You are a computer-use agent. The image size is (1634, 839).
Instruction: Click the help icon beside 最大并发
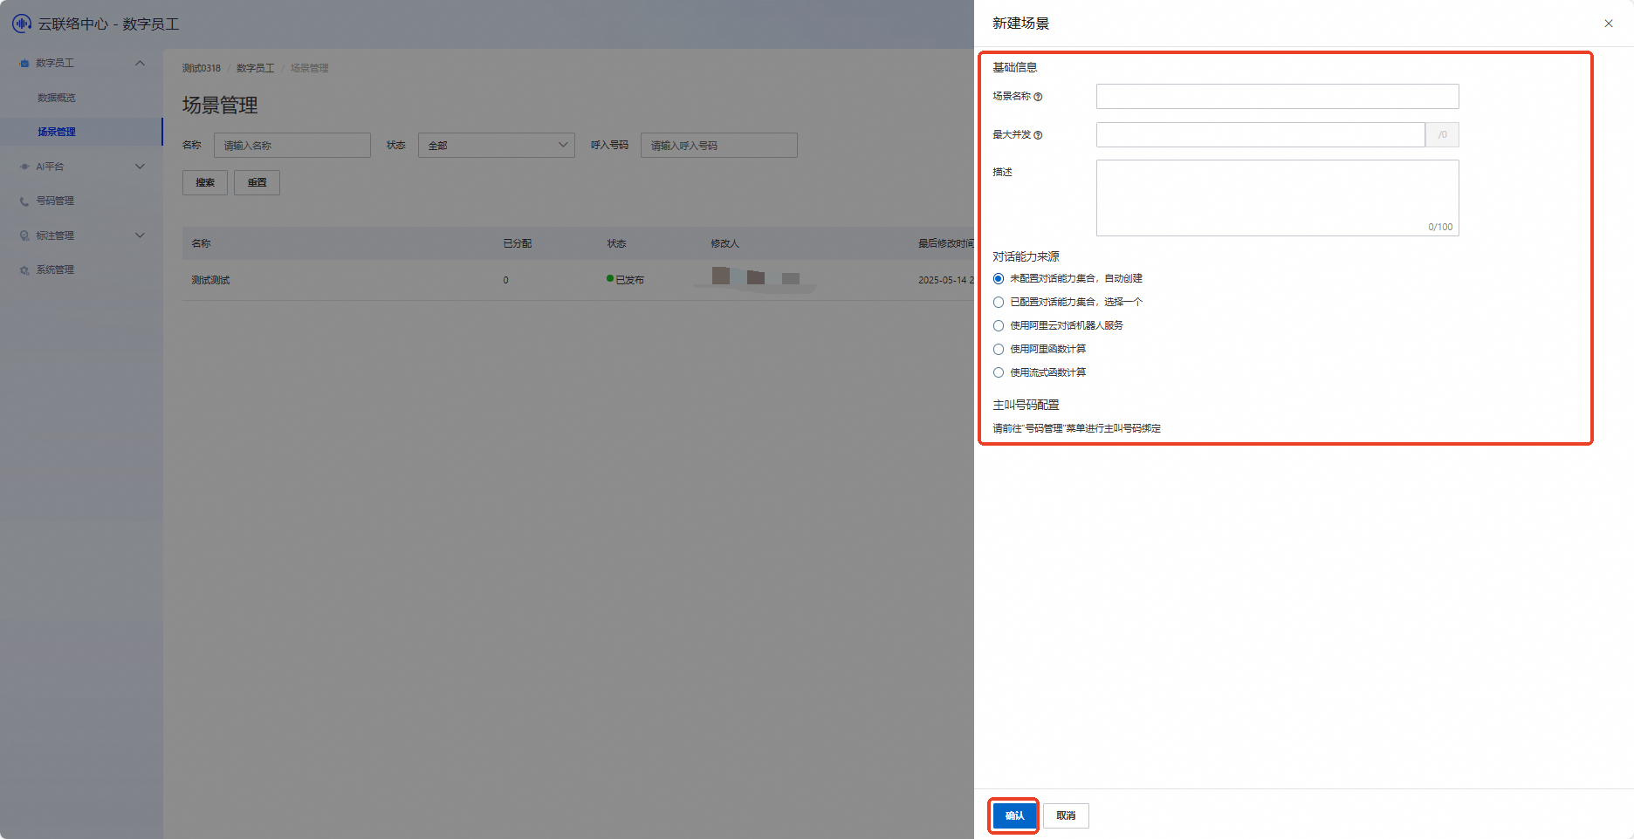click(x=1038, y=135)
